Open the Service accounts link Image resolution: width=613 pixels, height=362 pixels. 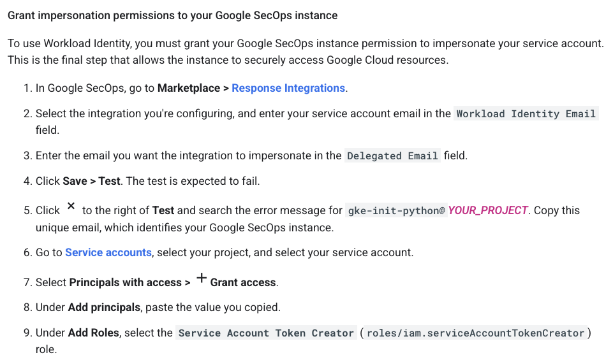[x=108, y=252]
